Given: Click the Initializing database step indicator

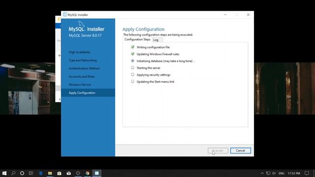Looking at the screenshot, I should 132,60.
